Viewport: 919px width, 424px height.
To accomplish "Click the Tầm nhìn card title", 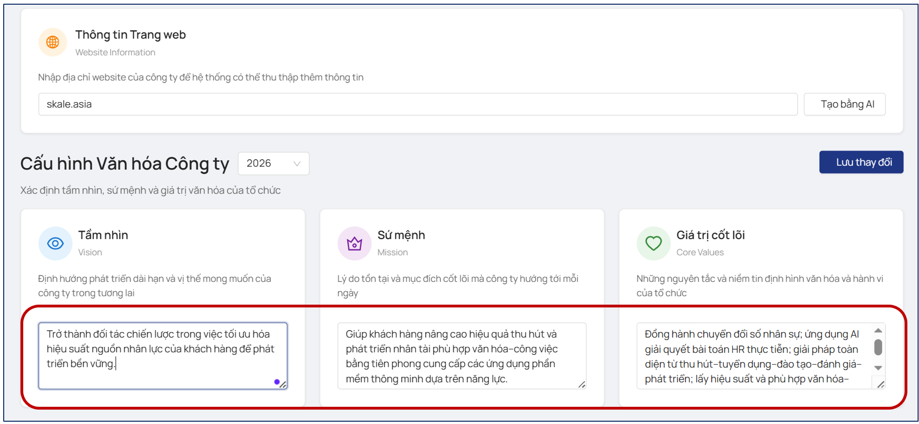I will pos(103,235).
